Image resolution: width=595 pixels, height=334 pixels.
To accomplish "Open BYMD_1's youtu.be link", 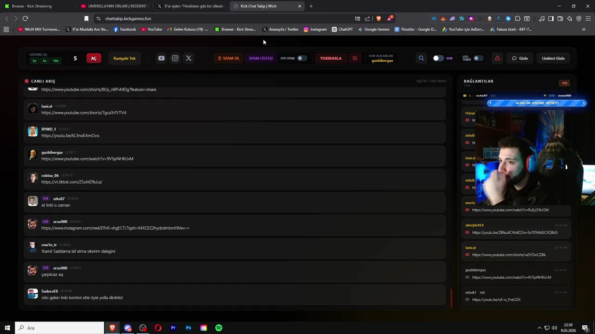I will click(x=70, y=135).
